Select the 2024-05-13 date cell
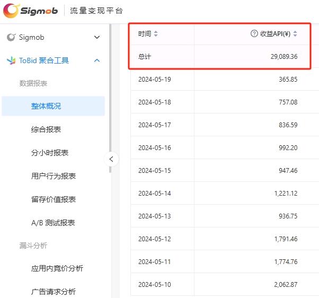319x298 pixels. pos(155,216)
